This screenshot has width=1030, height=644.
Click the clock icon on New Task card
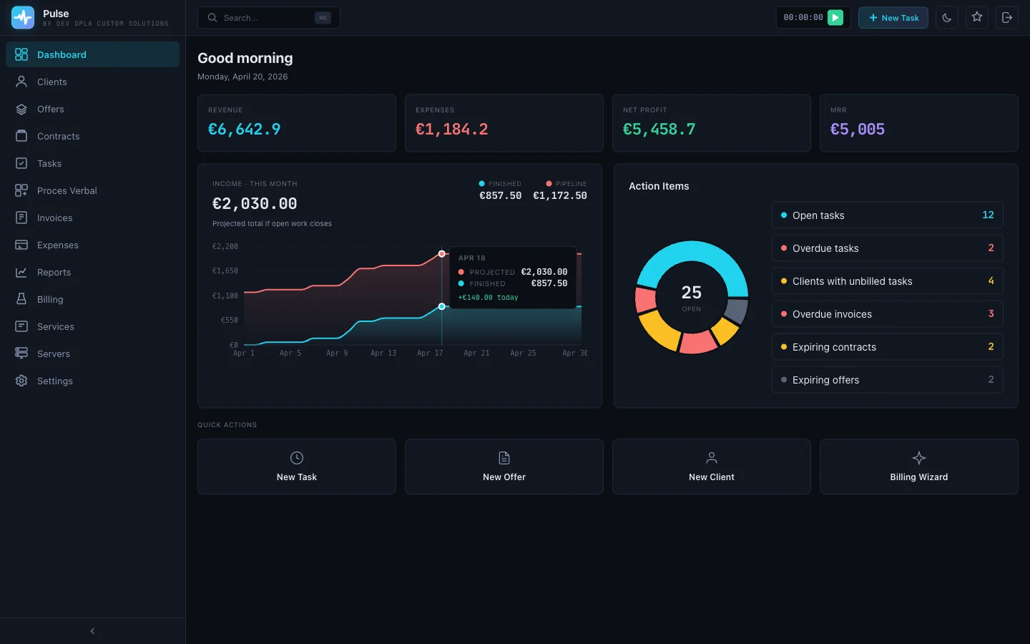(297, 458)
